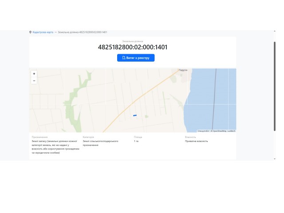Viewport: 284px width, 213px height.
Task: Click the Земельна ділянка breadcrumb text
Action: click(x=83, y=32)
